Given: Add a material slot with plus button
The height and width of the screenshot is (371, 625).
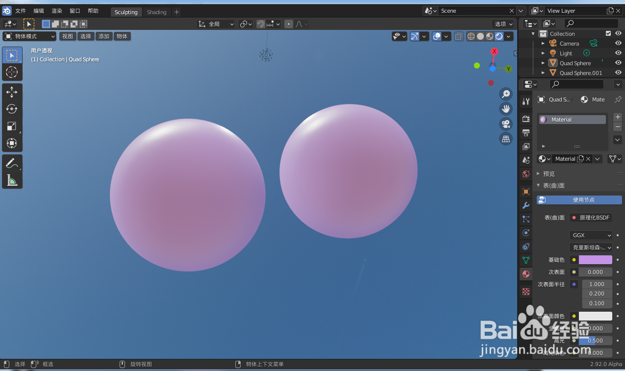Looking at the screenshot, I should tap(618, 117).
